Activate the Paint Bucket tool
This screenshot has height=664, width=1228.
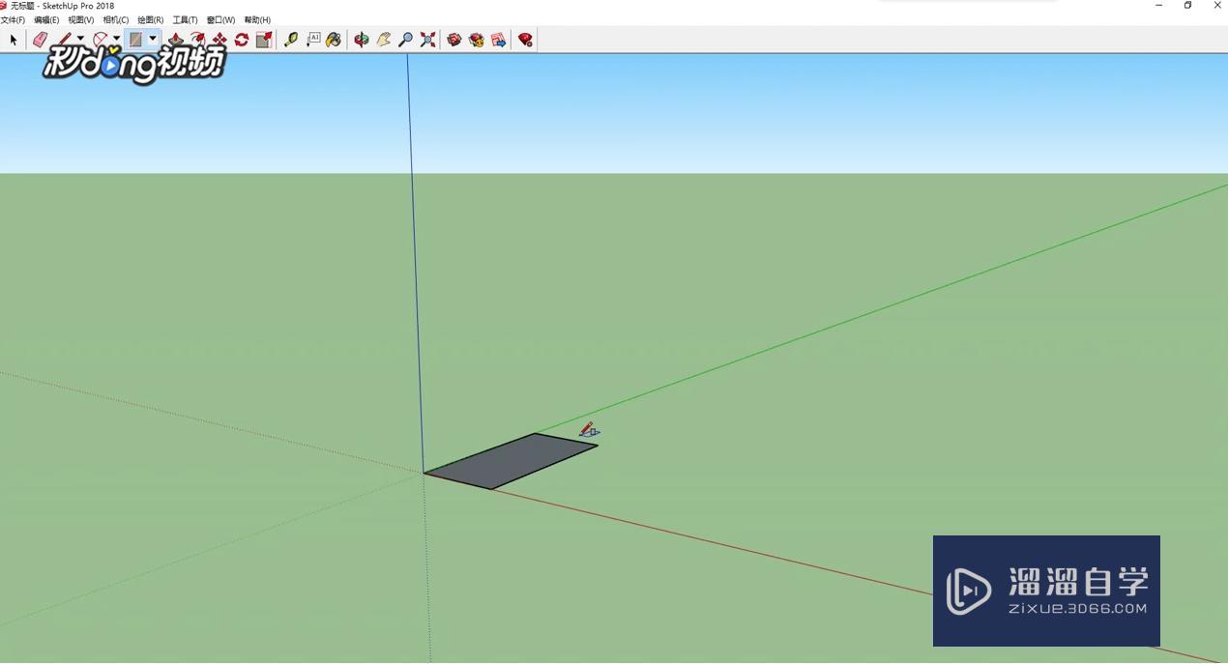(x=334, y=40)
